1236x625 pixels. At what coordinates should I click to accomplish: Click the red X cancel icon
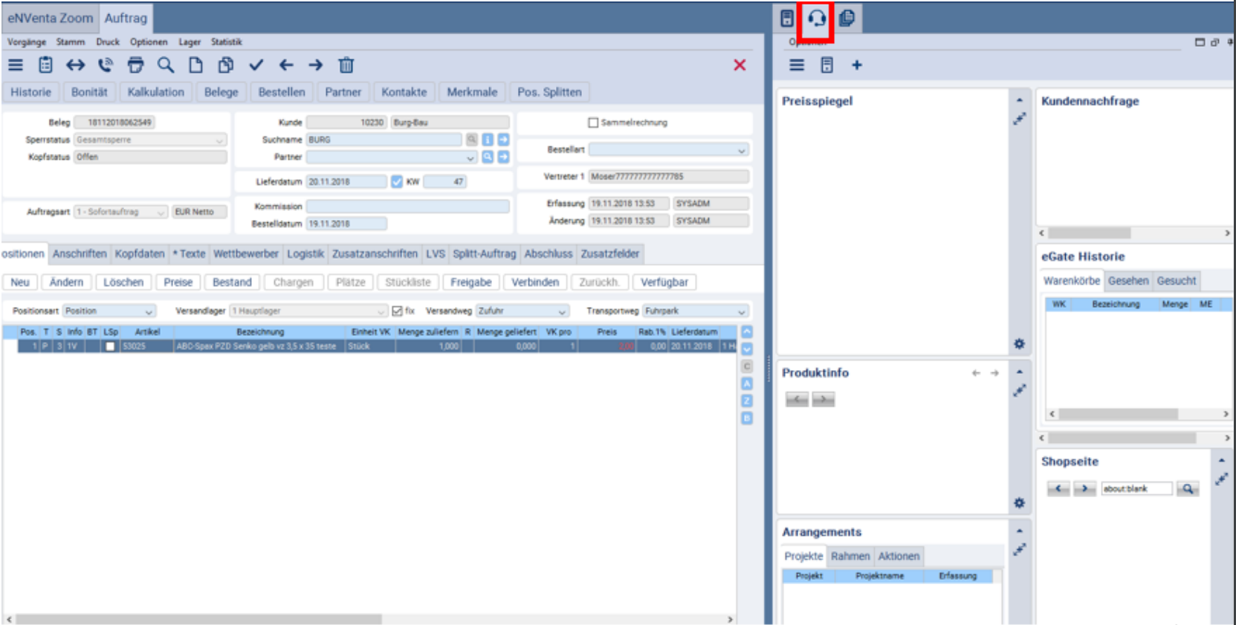(740, 65)
